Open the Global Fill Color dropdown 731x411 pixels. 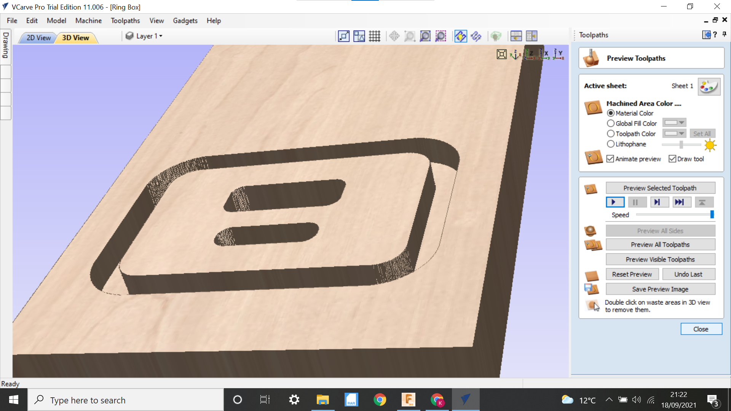point(681,123)
